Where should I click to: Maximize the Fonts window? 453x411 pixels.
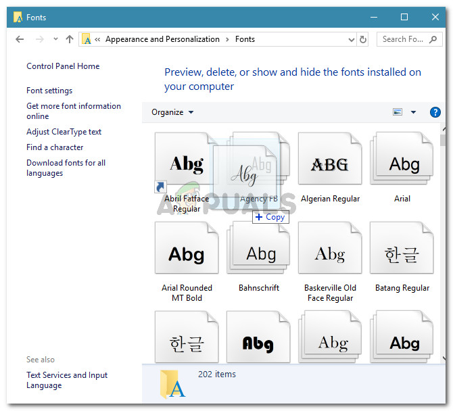[x=404, y=17]
